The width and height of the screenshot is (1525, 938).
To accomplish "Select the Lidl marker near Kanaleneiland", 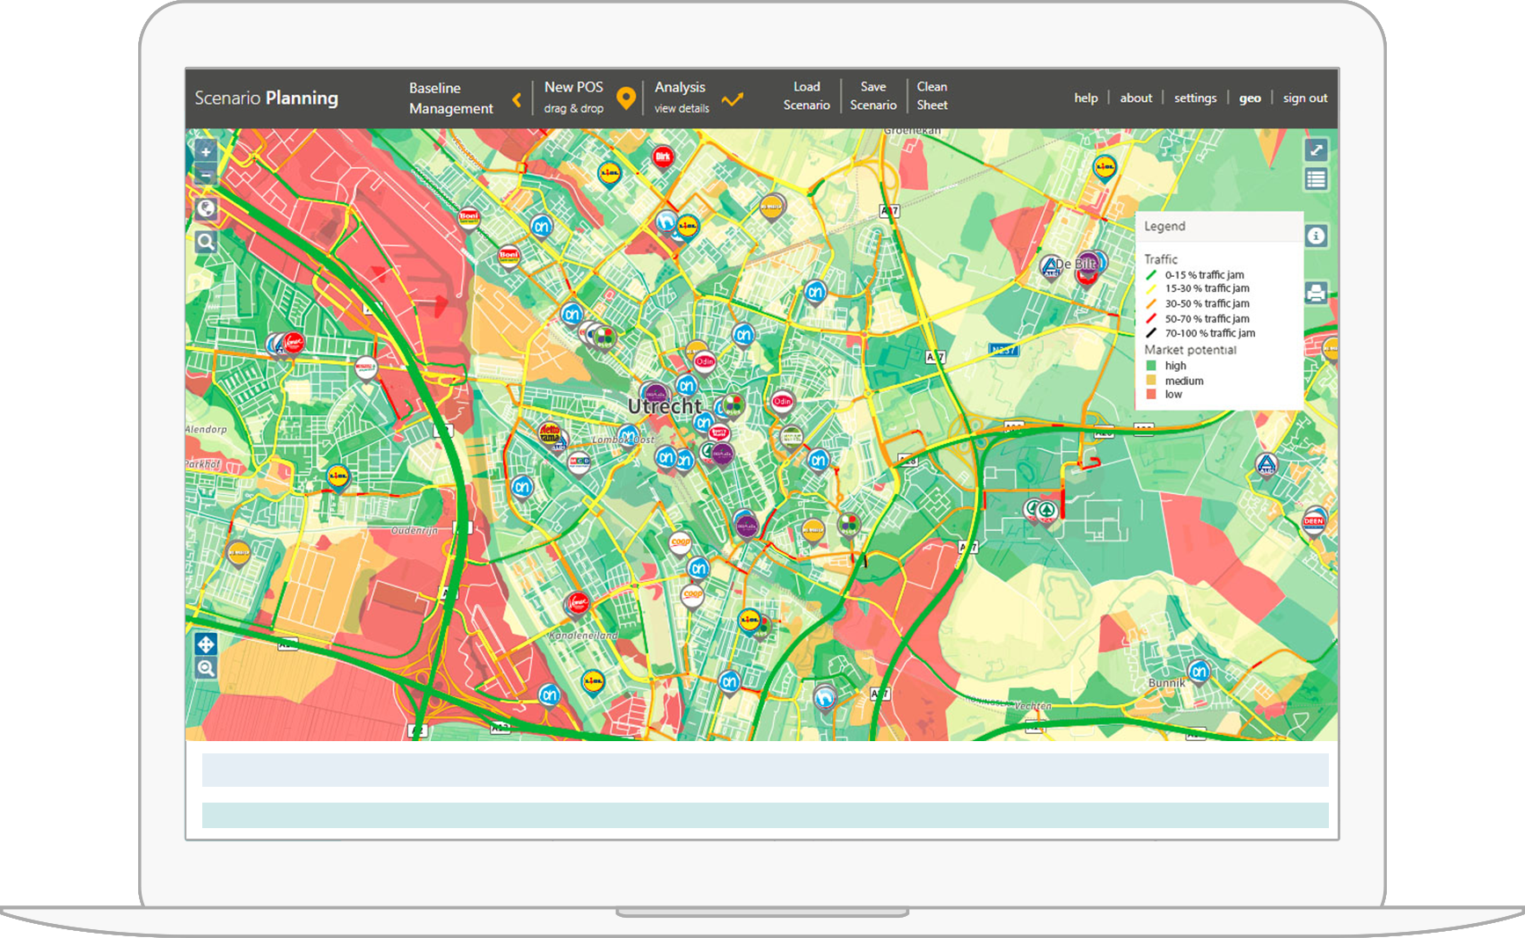I will (x=594, y=681).
